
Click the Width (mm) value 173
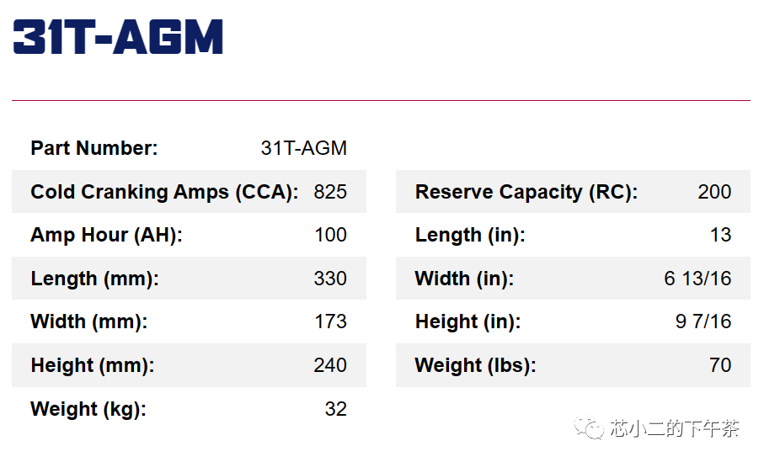(330, 321)
